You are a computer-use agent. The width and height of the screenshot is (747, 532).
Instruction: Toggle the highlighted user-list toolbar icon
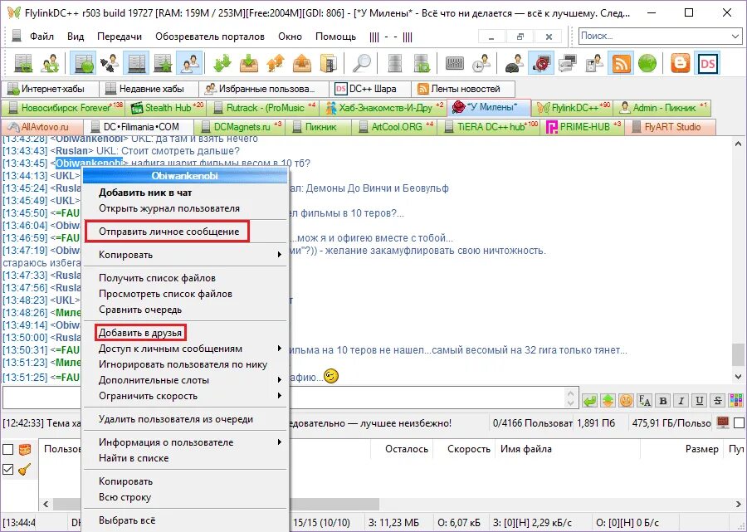(x=189, y=63)
